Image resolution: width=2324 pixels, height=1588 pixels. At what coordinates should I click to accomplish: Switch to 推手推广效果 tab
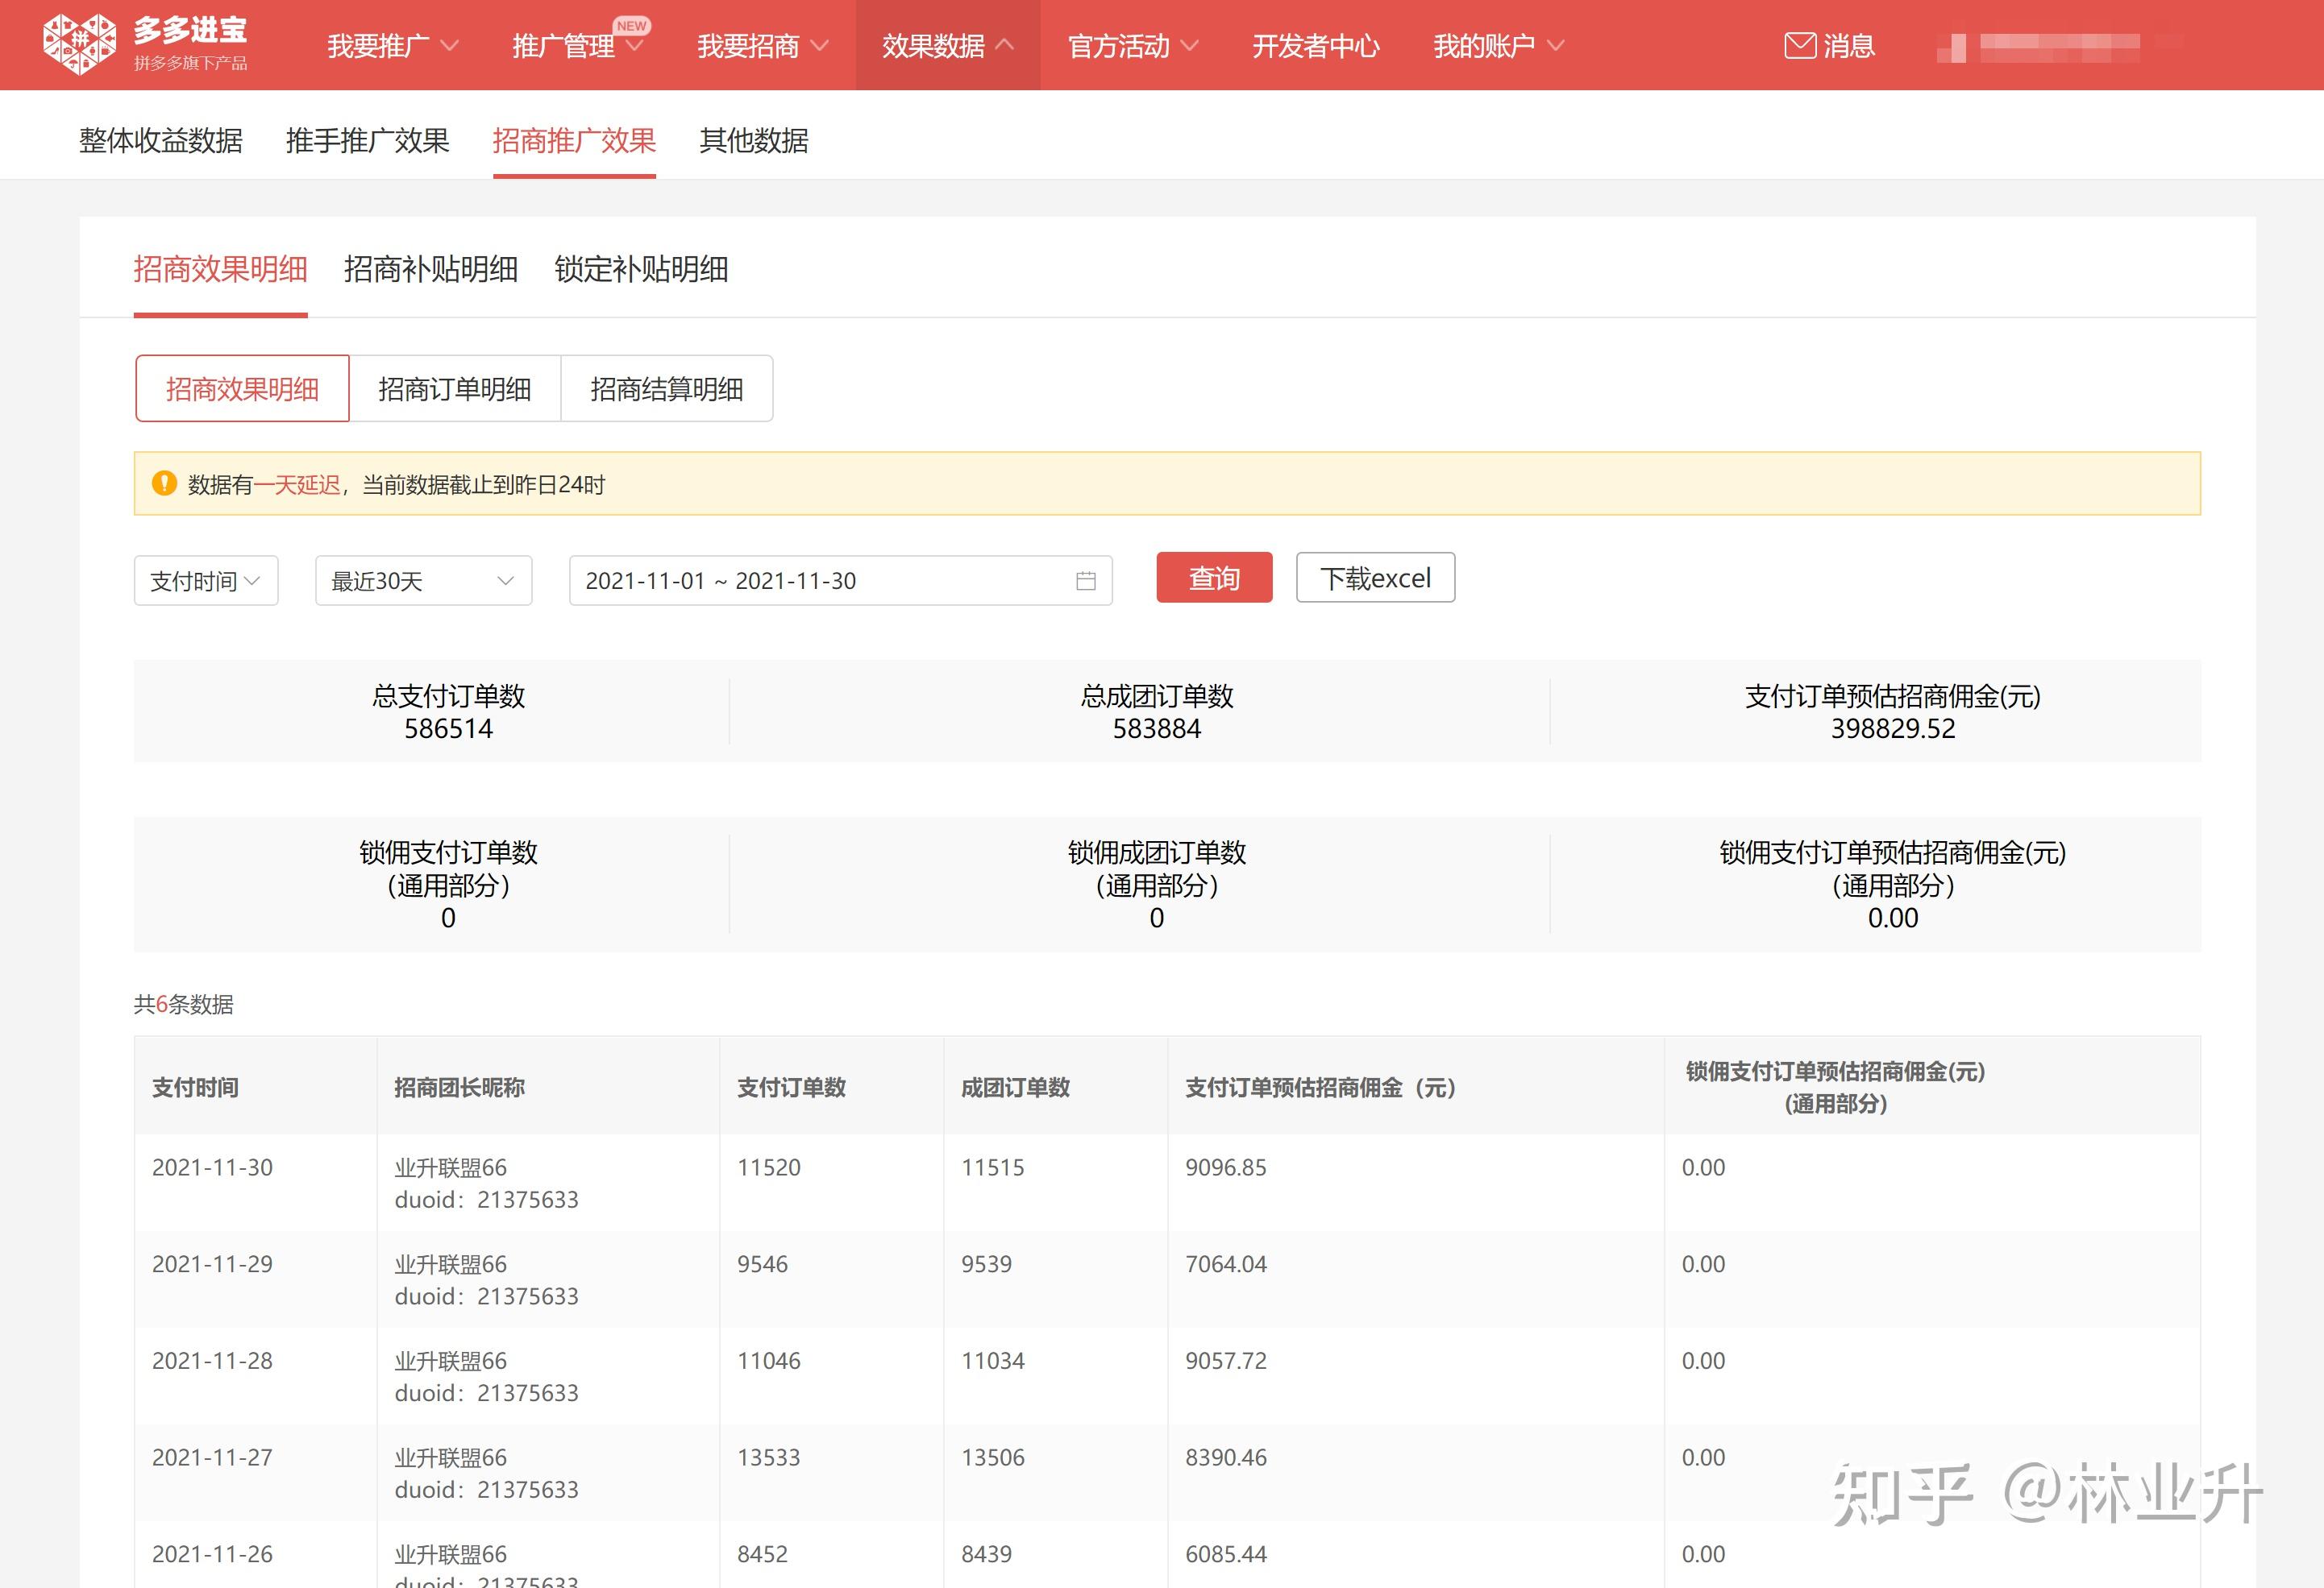368,141
